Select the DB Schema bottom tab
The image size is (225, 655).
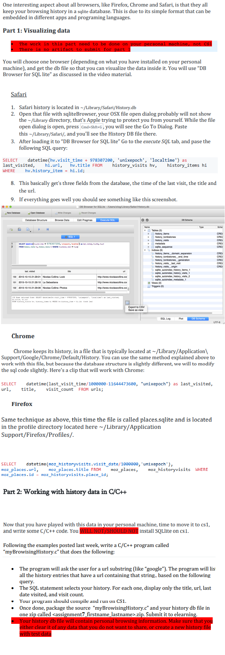pyautogui.click(x=198, y=319)
